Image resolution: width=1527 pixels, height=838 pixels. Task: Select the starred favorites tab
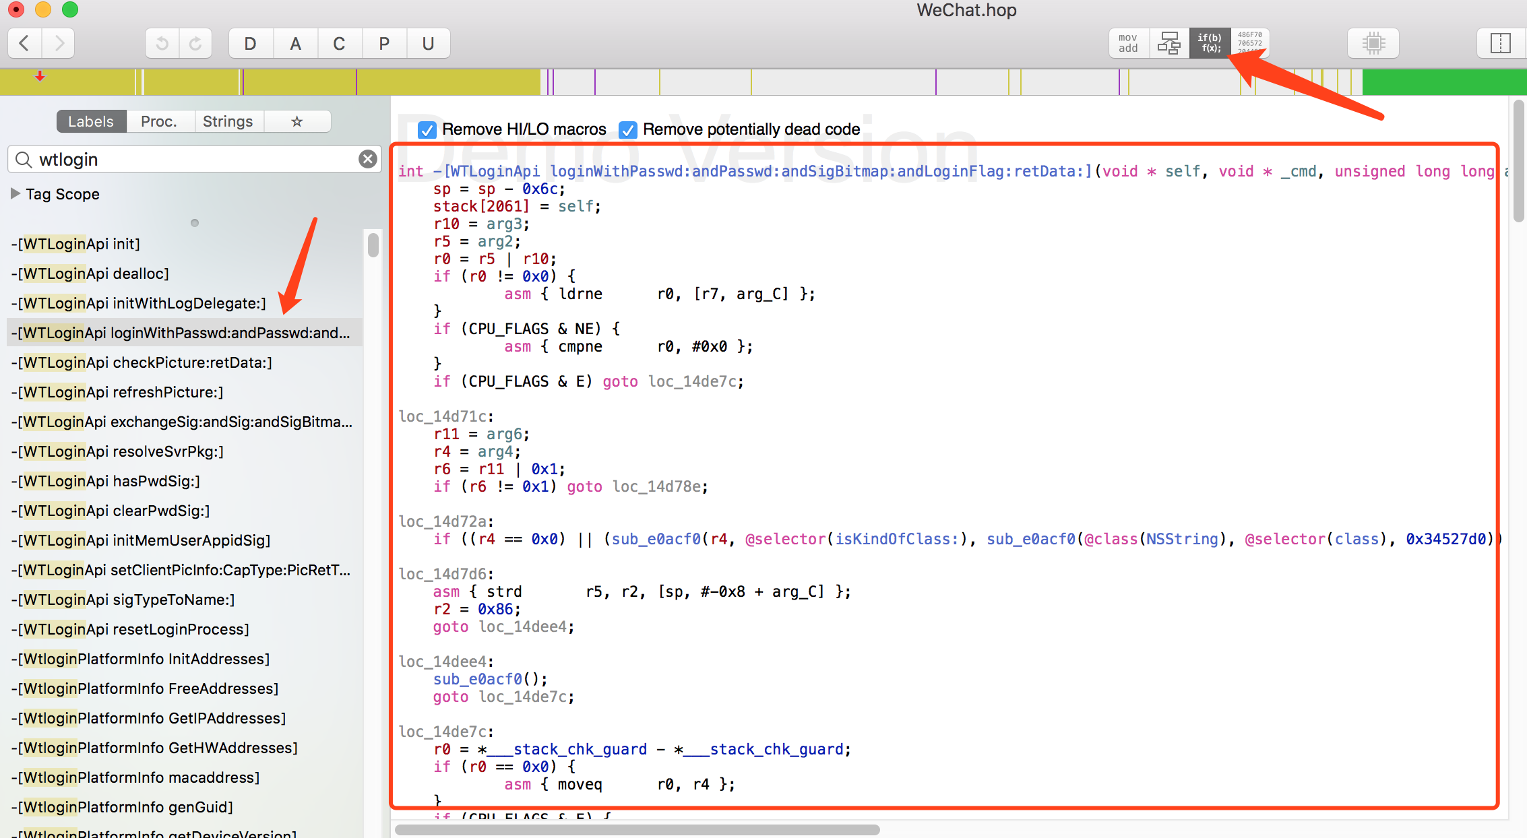coord(297,121)
